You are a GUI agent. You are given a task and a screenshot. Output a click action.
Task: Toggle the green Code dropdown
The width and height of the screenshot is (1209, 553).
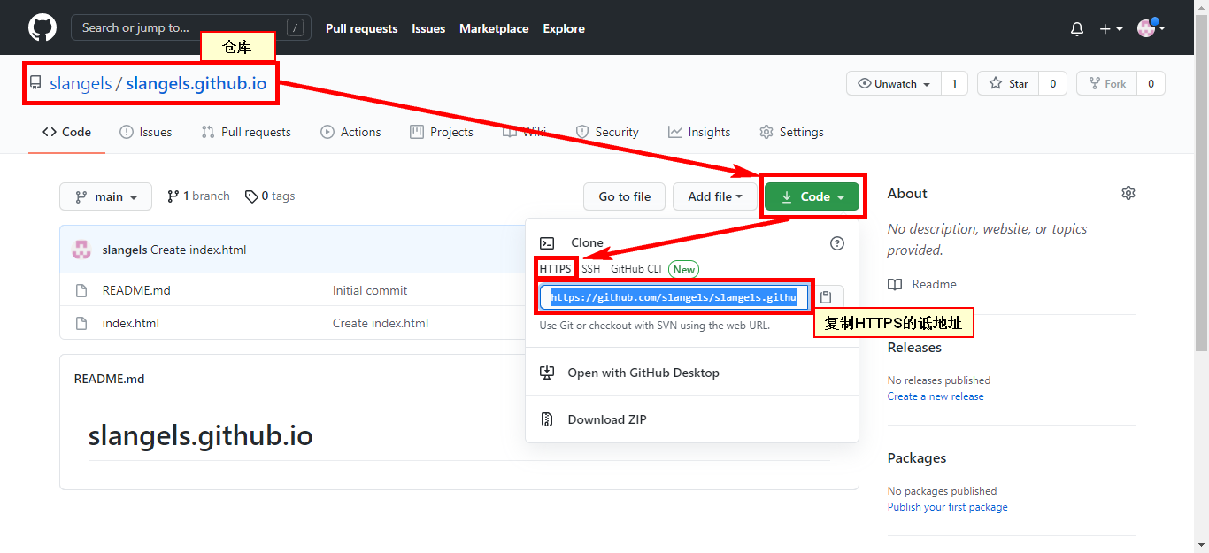coord(812,196)
